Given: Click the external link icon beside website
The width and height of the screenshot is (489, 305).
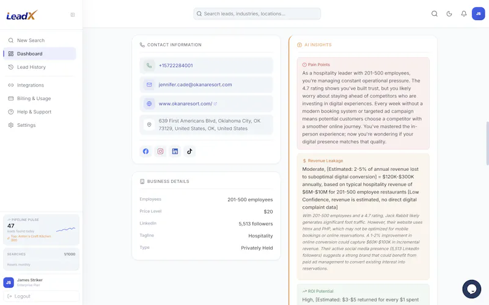Looking at the screenshot, I should tap(215, 104).
